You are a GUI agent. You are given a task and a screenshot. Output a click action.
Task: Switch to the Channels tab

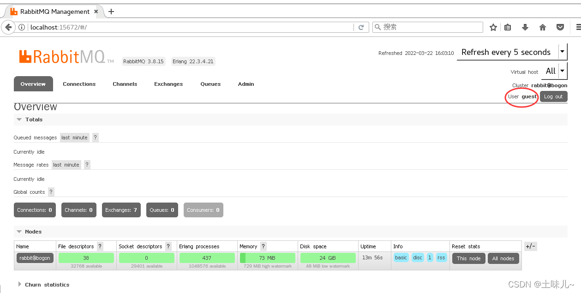coord(125,84)
